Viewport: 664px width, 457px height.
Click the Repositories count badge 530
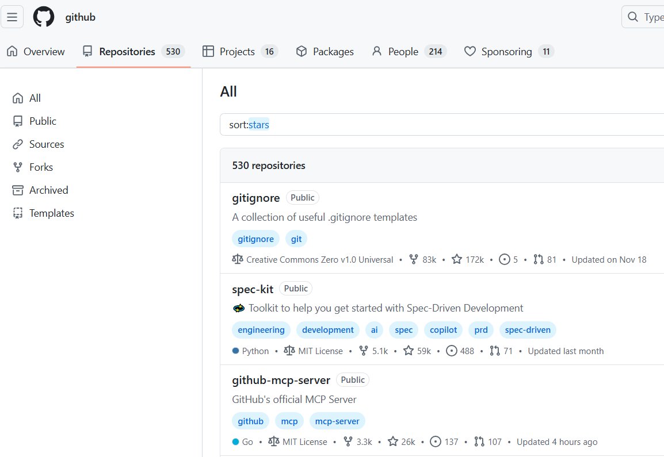pyautogui.click(x=173, y=52)
